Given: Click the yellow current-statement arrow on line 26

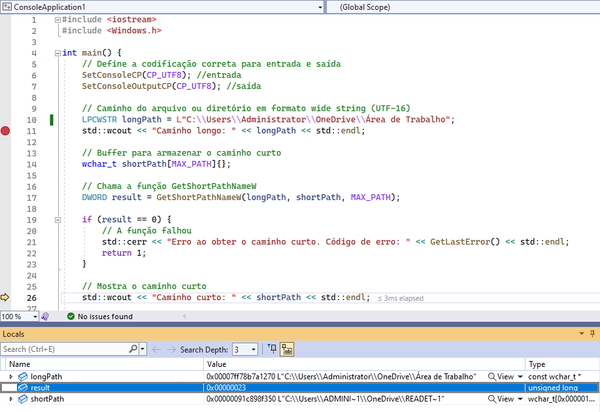Looking at the screenshot, I should [x=5, y=298].
